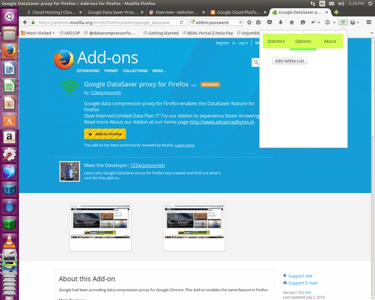This screenshot has height=300, width=375.
Task: Open THEMES section of Add-ons
Action: [x=111, y=71]
